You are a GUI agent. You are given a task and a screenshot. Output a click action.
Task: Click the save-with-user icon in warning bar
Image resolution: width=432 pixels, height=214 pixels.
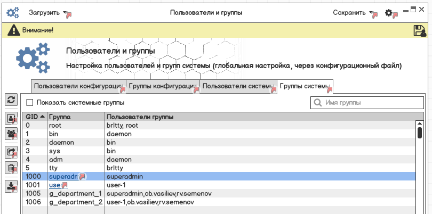[419, 31]
